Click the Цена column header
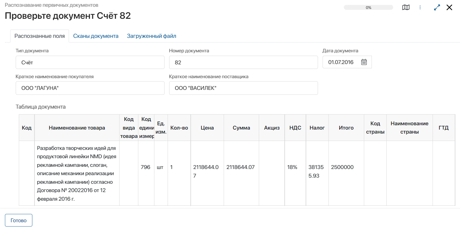460x229 pixels. (207, 128)
